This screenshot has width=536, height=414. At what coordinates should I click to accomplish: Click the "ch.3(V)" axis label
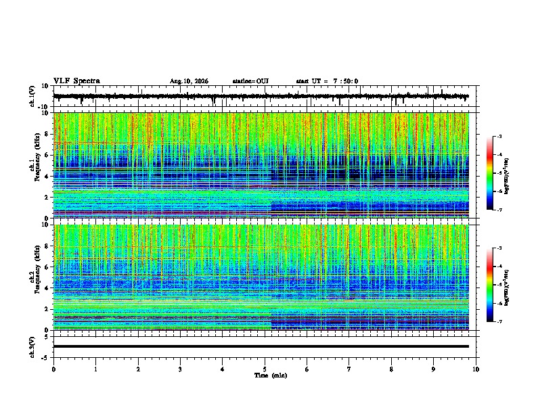coord(32,348)
